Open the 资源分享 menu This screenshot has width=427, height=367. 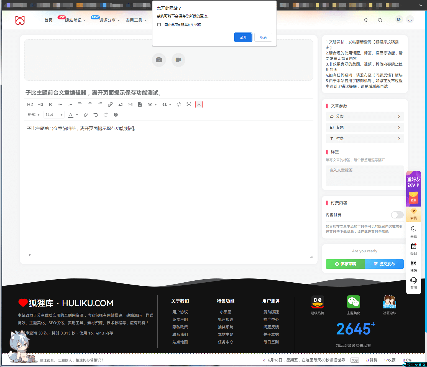tap(108, 20)
